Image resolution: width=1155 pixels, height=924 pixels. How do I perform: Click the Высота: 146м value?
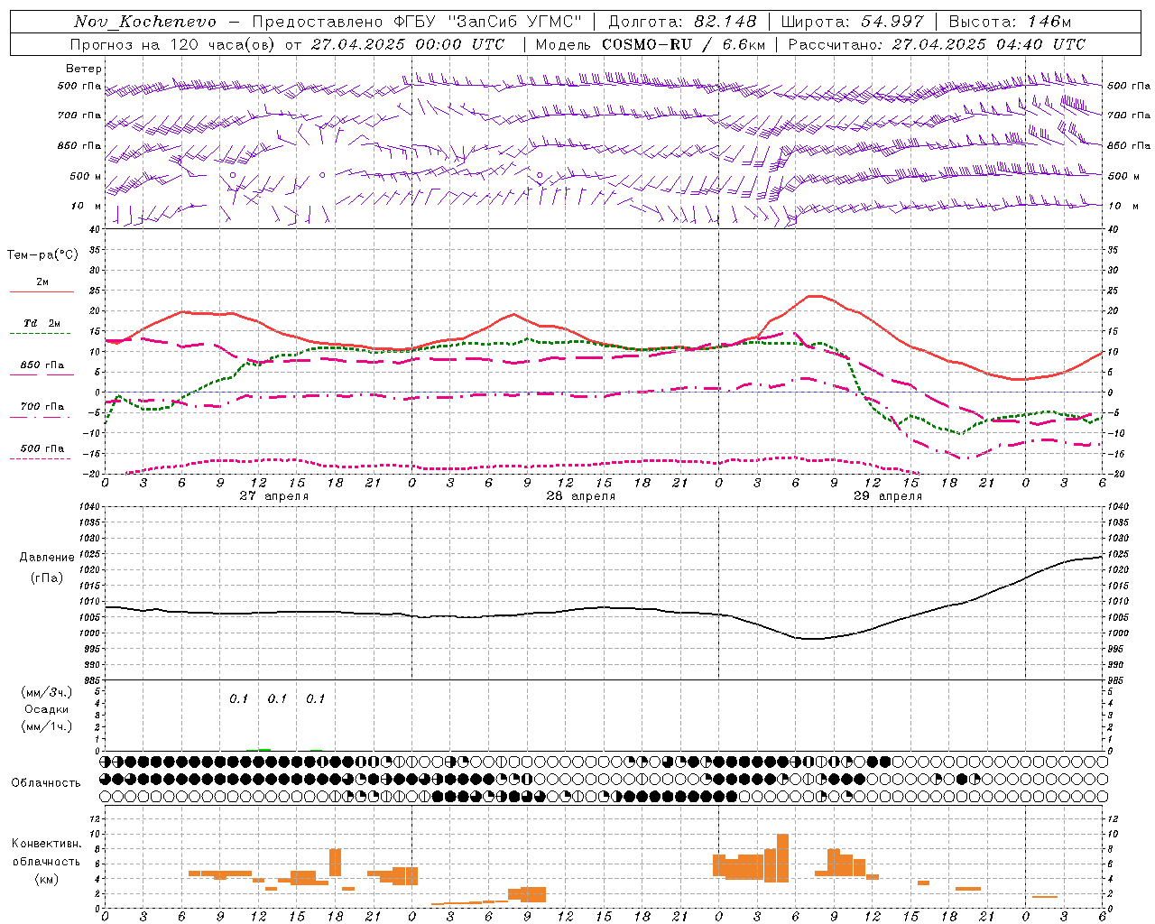[x=1010, y=22]
